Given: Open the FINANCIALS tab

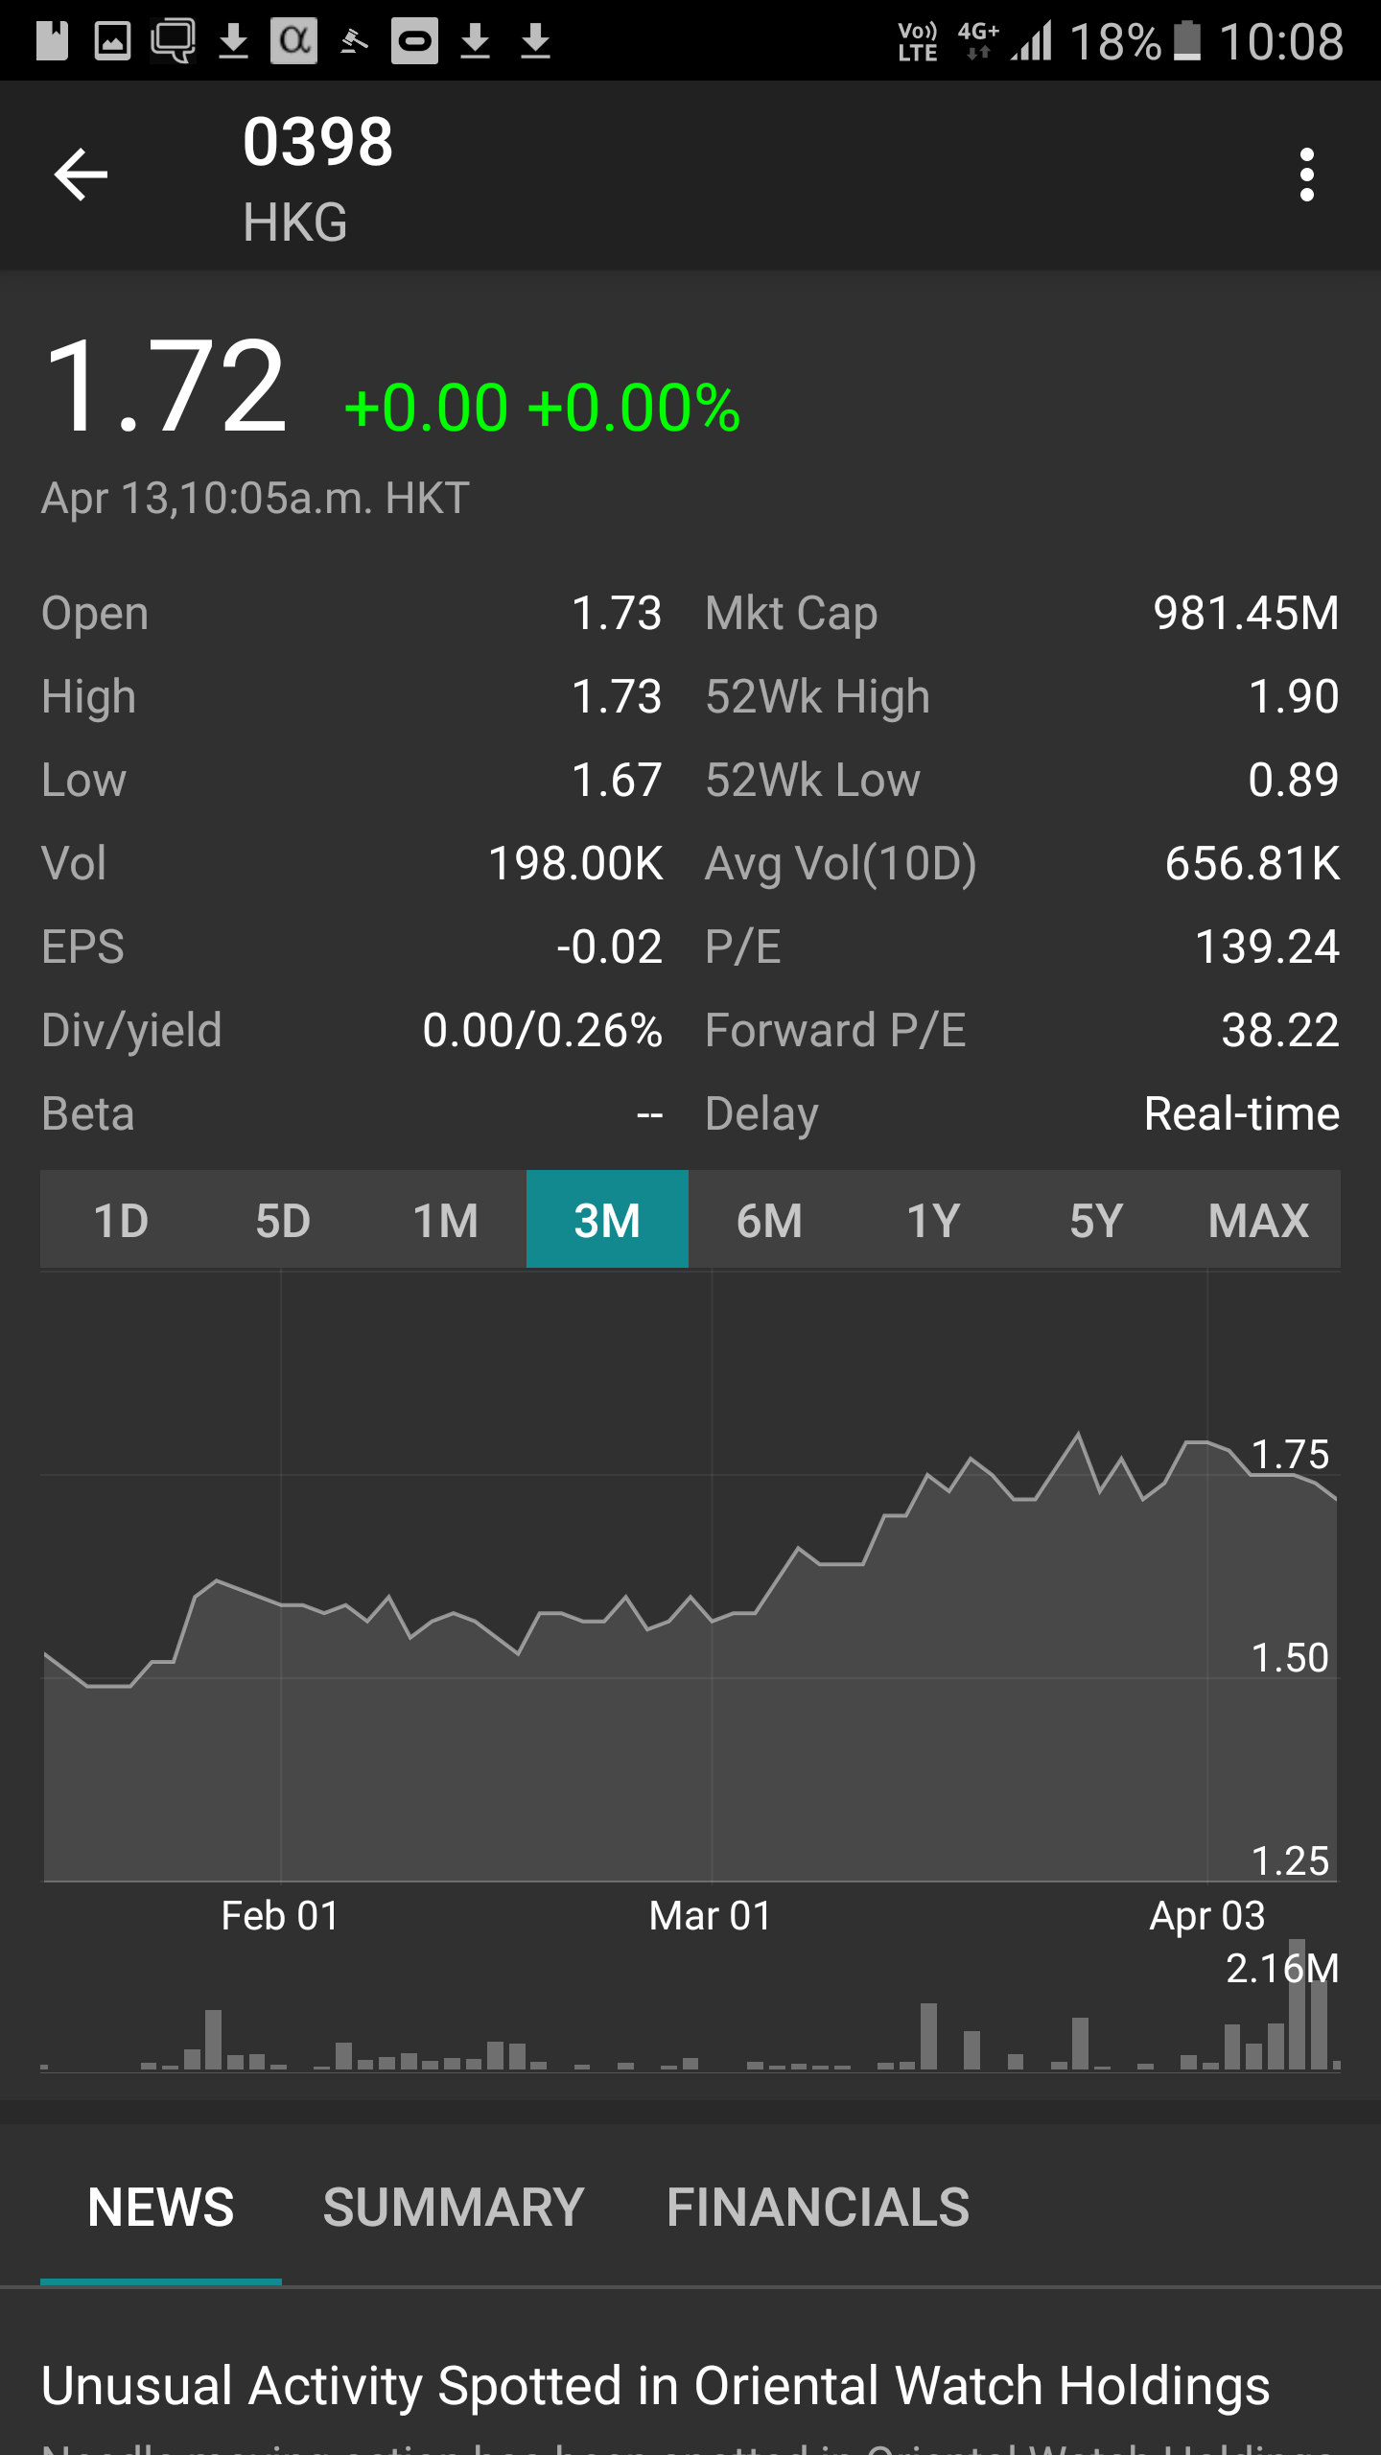Looking at the screenshot, I should [x=818, y=2208].
